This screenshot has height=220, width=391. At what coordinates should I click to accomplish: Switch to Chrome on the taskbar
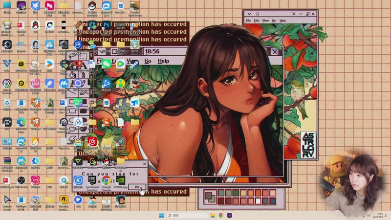coord(221,215)
